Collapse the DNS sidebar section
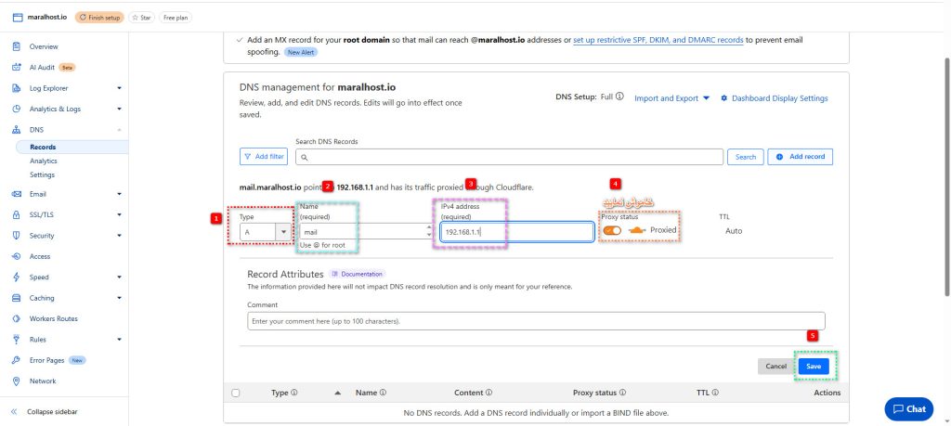 click(119, 130)
